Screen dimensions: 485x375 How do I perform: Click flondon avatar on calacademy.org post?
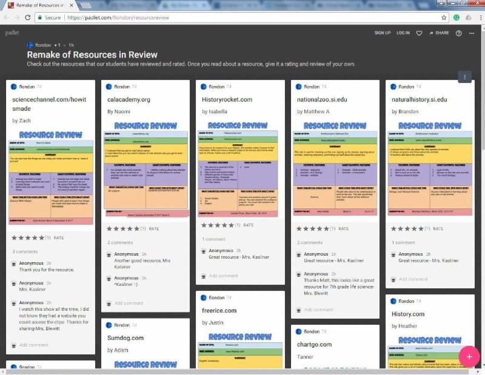click(109, 87)
